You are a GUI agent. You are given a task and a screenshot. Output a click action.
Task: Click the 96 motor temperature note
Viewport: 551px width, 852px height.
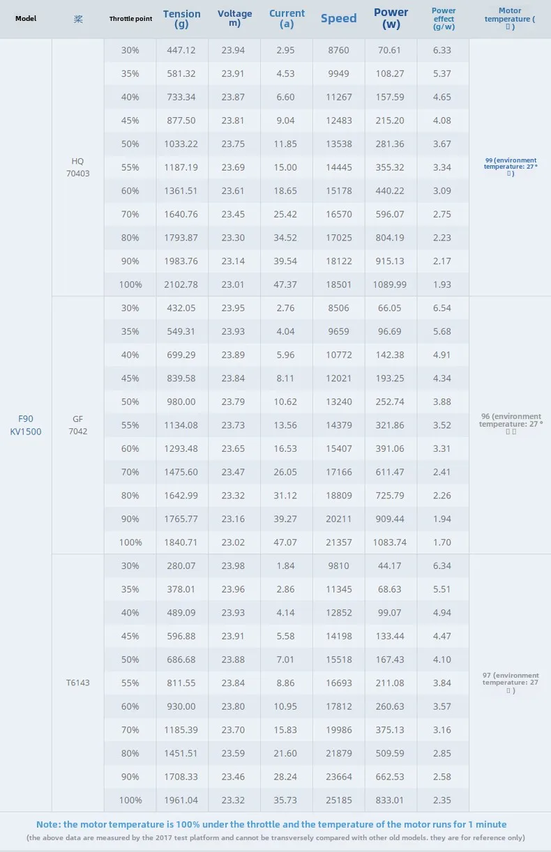pyautogui.click(x=511, y=424)
